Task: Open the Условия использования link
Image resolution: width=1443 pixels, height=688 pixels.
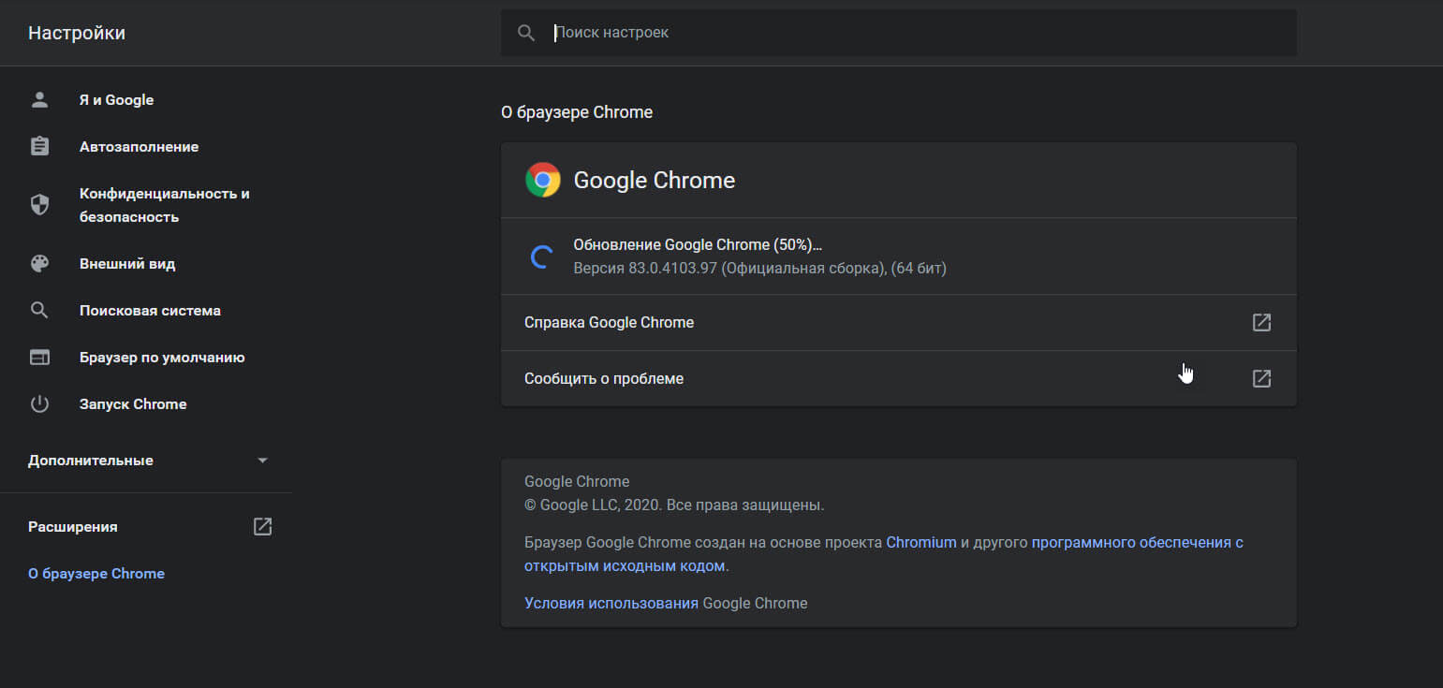Action: 611,603
